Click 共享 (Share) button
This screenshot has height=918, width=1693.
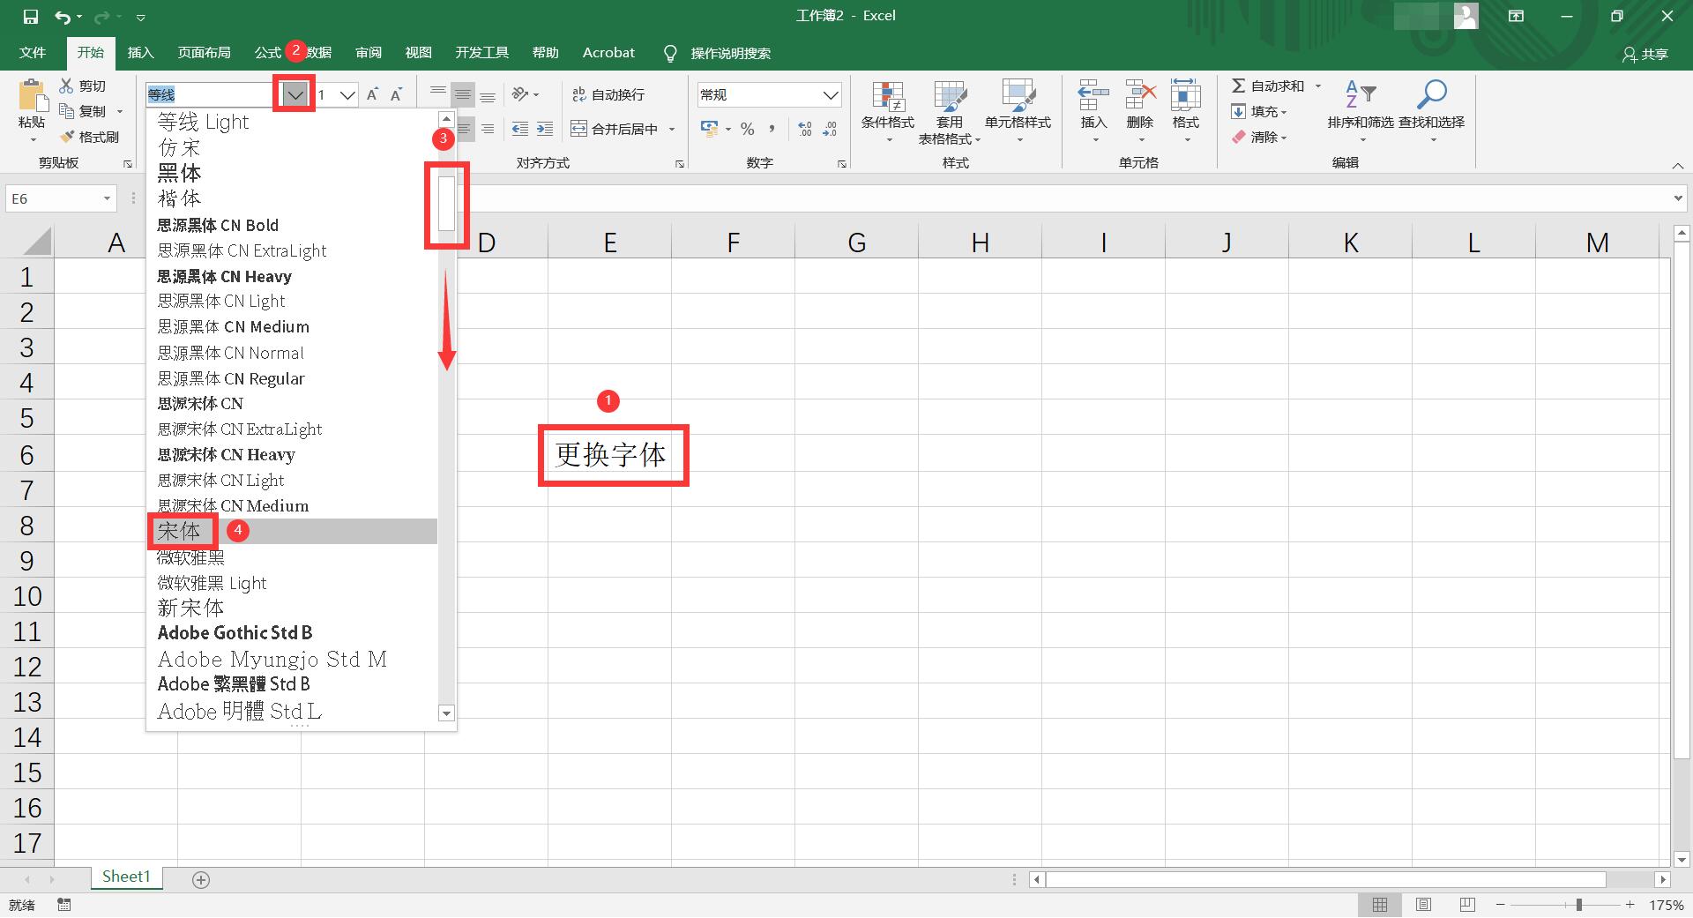point(1645,55)
